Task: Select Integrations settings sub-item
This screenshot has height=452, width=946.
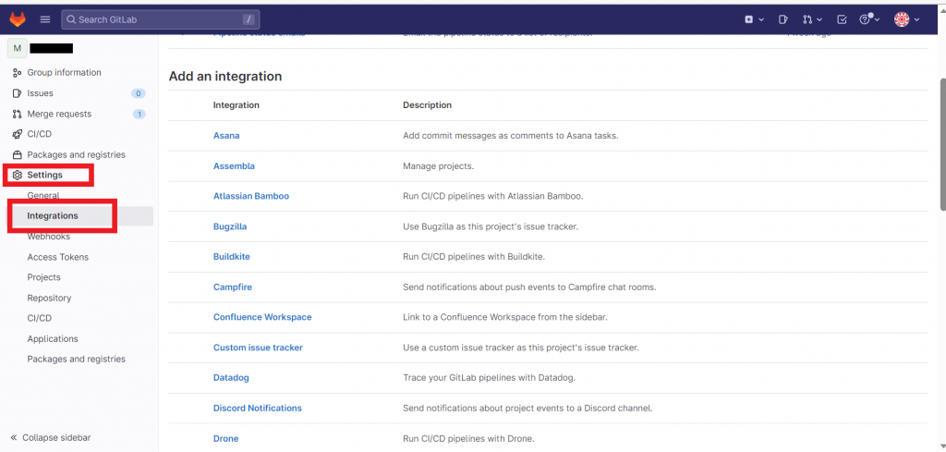Action: point(53,216)
